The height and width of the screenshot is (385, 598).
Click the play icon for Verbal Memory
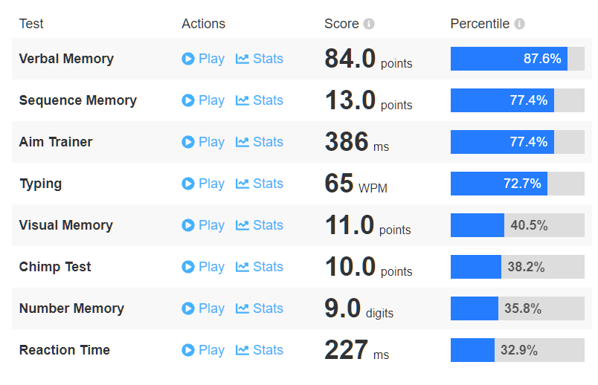tap(188, 59)
